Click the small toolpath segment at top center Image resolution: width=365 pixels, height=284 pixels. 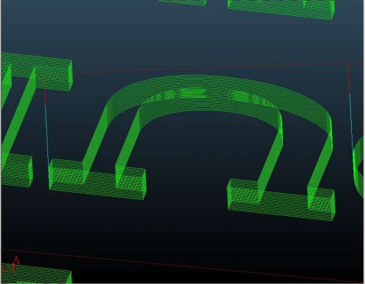182,3
